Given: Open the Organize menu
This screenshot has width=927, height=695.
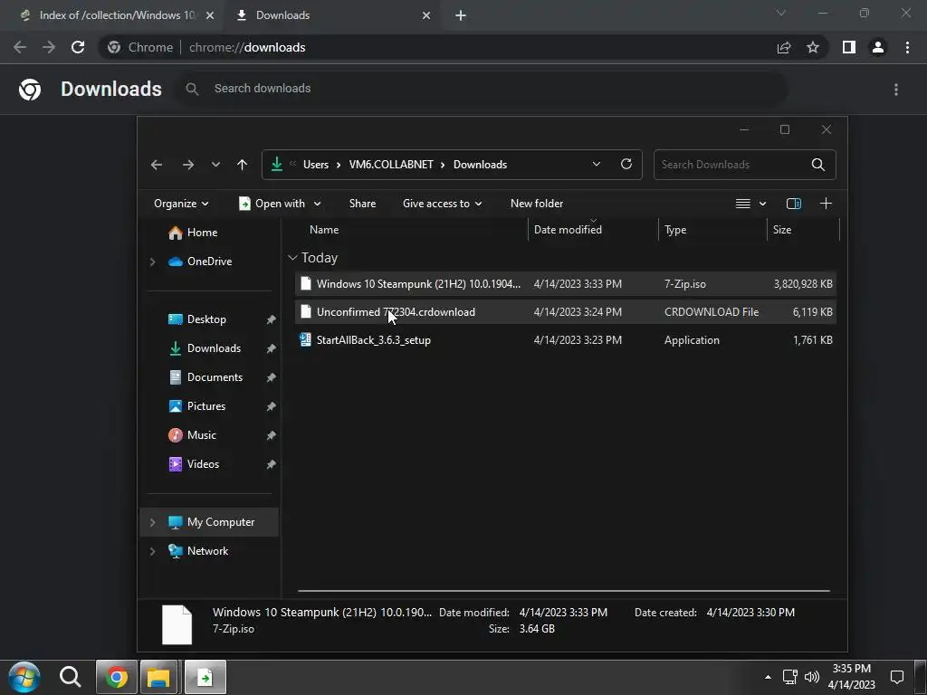Looking at the screenshot, I should (x=181, y=204).
